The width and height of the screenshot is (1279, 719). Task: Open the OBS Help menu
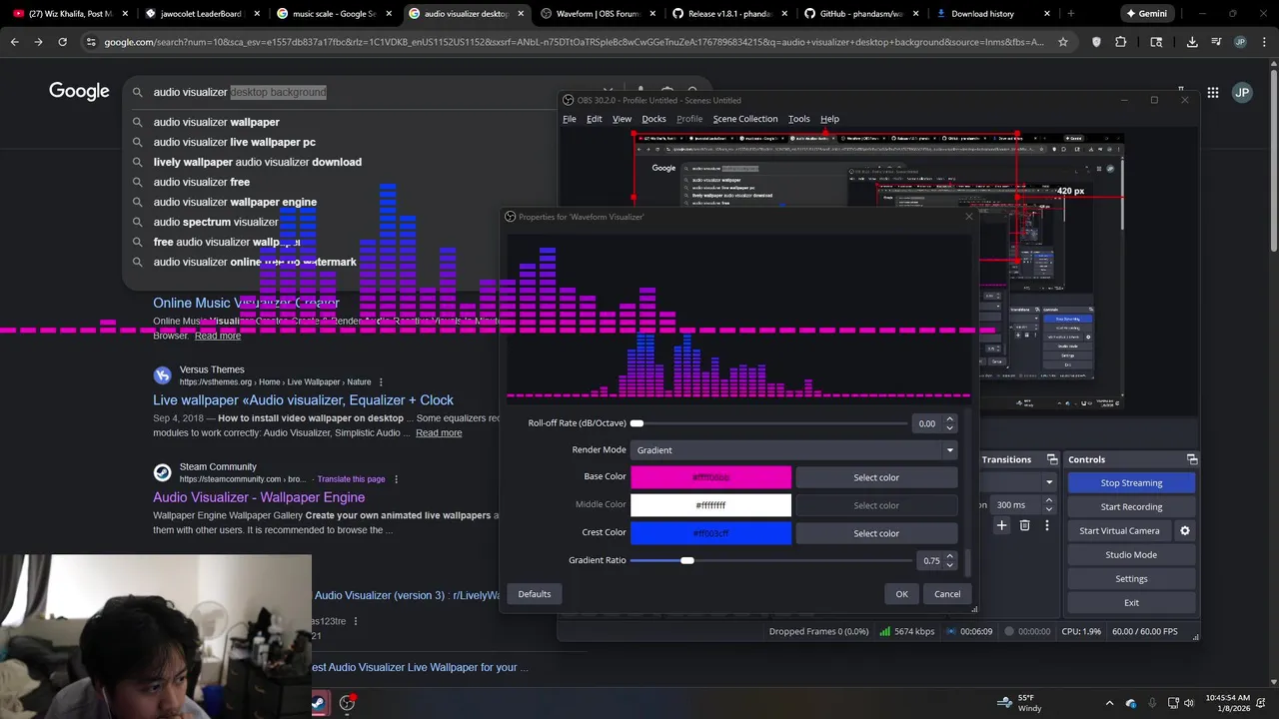[x=829, y=119]
